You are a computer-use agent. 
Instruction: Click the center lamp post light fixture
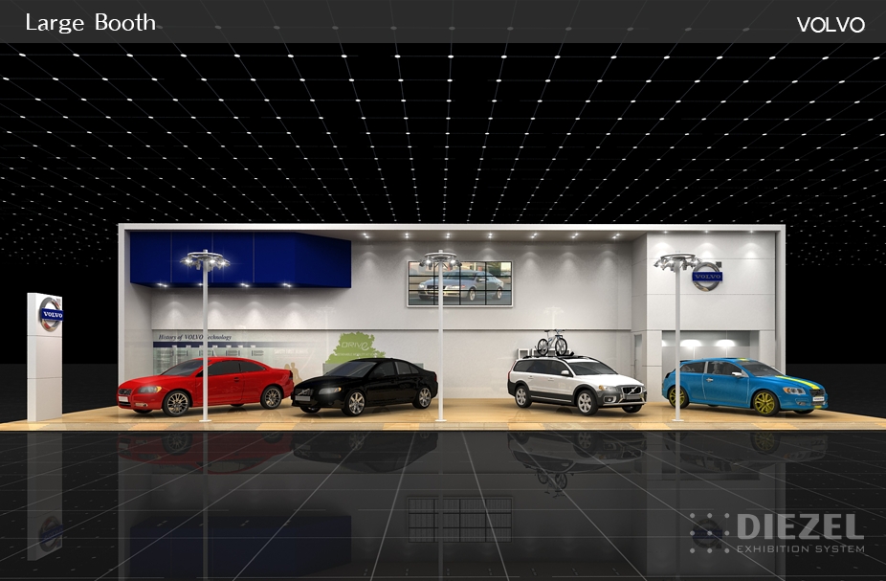point(440,259)
